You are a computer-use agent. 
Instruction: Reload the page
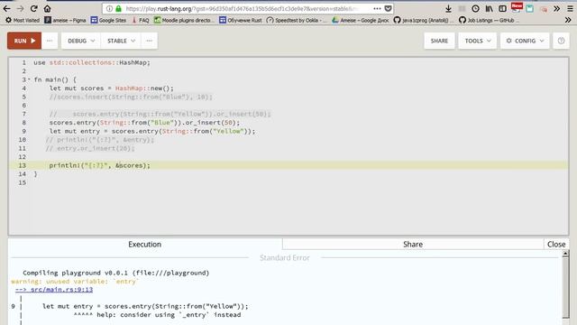coord(34,8)
